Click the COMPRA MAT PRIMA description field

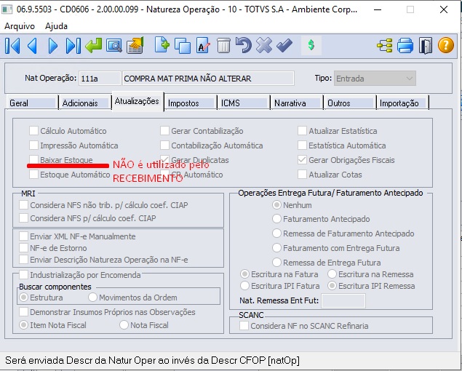[x=208, y=79]
